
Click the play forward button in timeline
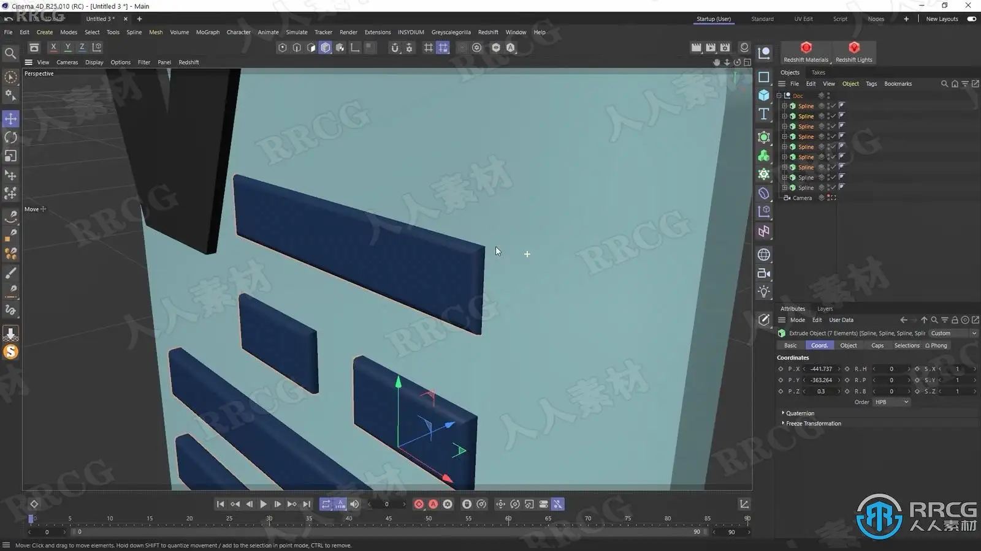click(x=264, y=504)
